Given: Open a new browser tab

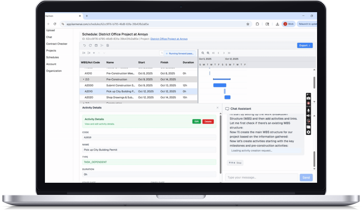Looking at the screenshot, I should point(87,16).
